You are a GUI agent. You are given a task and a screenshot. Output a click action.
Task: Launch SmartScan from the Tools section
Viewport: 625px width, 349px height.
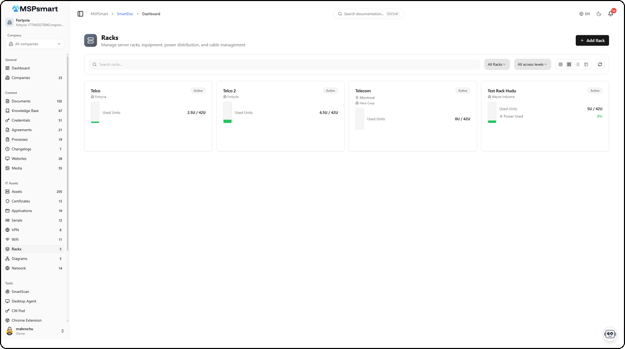pyautogui.click(x=20, y=291)
